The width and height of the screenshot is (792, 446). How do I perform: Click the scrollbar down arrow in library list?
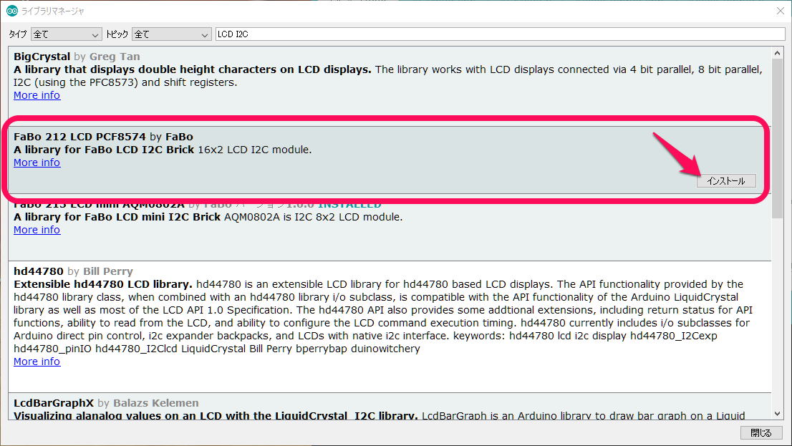pyautogui.click(x=778, y=415)
